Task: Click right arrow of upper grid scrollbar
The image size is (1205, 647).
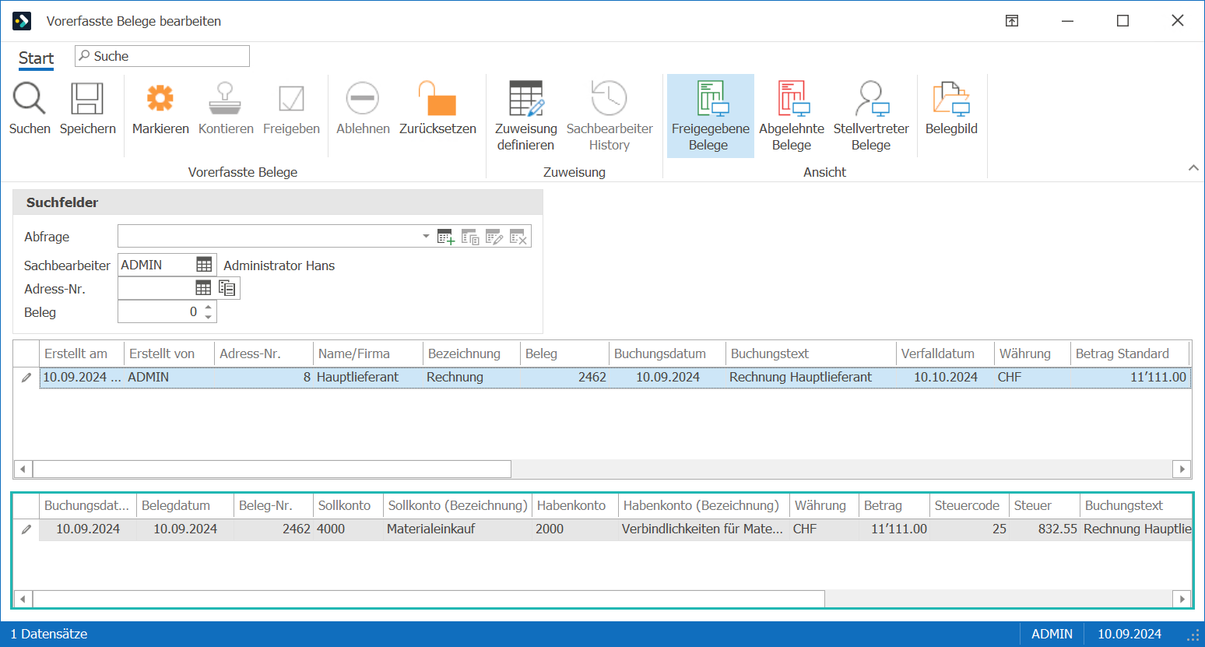Action: (x=1182, y=469)
